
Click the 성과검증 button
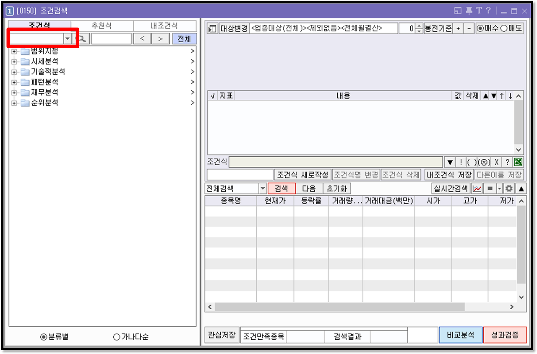click(505, 335)
